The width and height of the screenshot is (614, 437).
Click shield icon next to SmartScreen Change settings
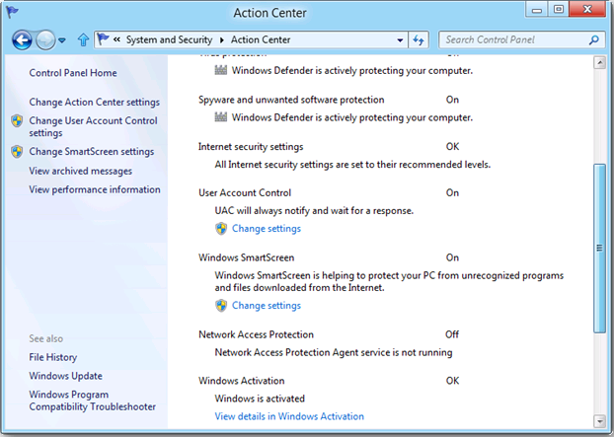(221, 305)
